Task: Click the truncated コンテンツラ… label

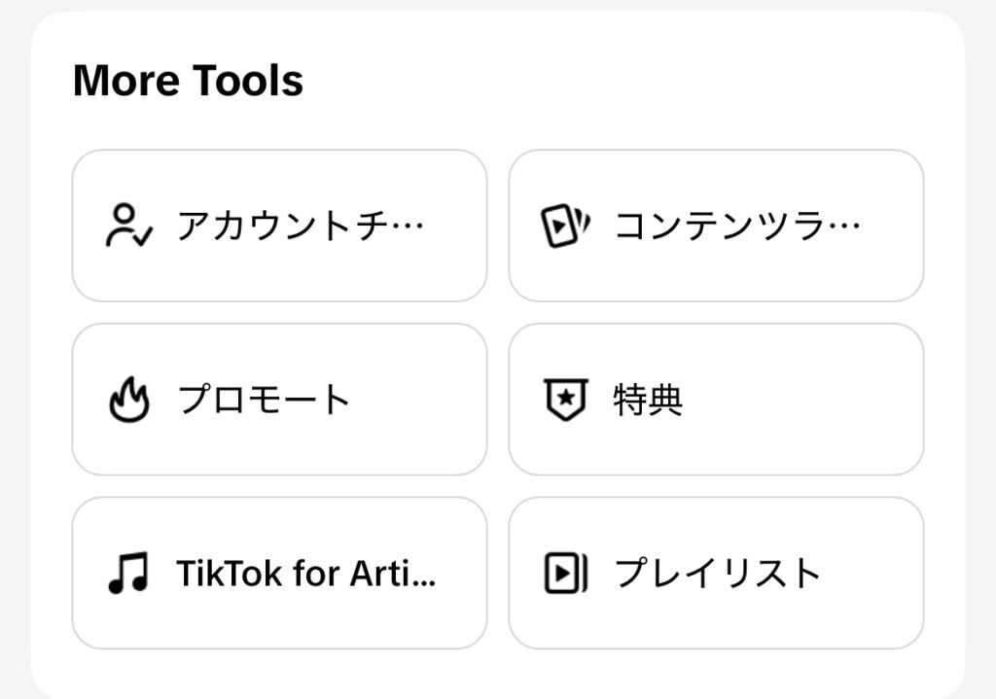Action: click(737, 226)
